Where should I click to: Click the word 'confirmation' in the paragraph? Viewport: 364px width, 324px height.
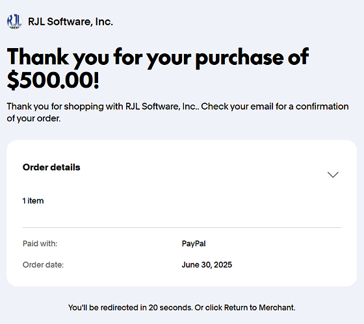(x=322, y=106)
